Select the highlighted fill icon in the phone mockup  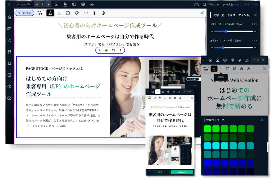coord(158,92)
